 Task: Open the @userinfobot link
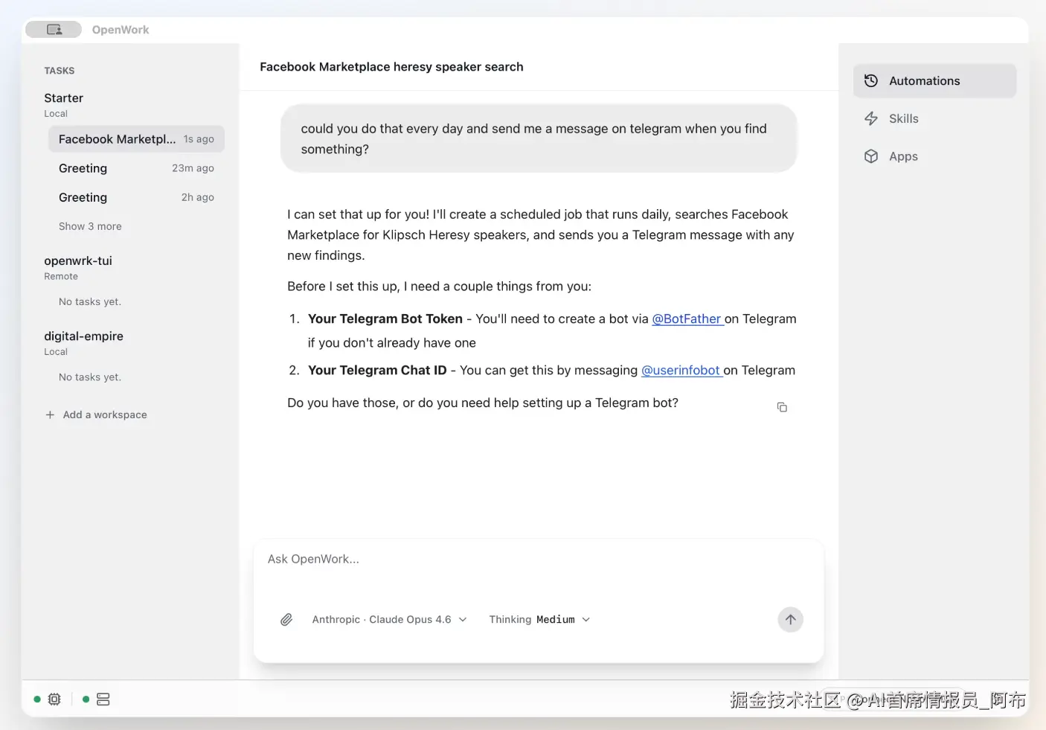(x=682, y=371)
